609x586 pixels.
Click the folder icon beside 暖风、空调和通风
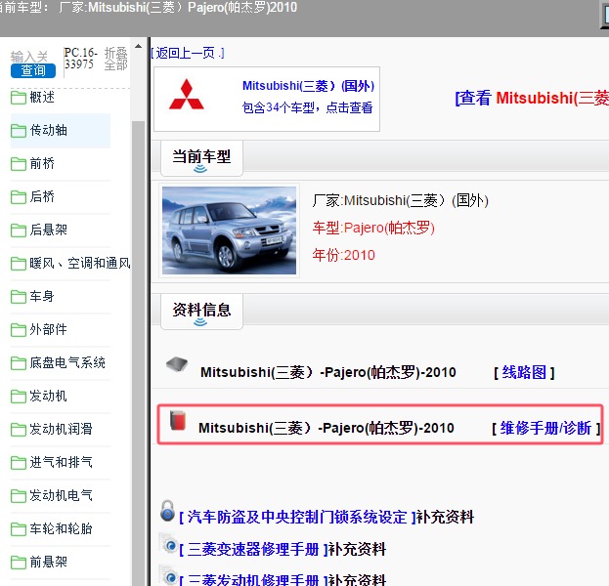(19, 264)
